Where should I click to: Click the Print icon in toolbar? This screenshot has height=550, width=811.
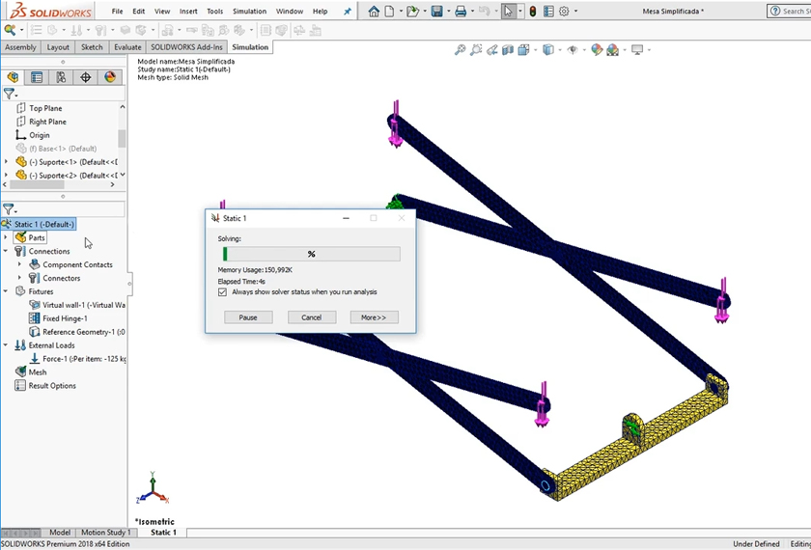tap(461, 12)
